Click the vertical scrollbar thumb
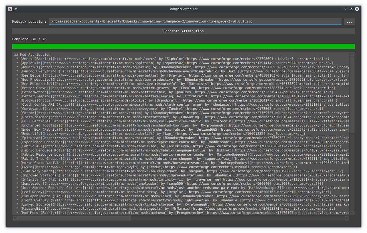367x233 pixels. tap(352, 95)
